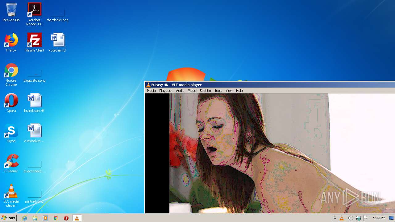Open VLC's Playback menu

pos(166,91)
